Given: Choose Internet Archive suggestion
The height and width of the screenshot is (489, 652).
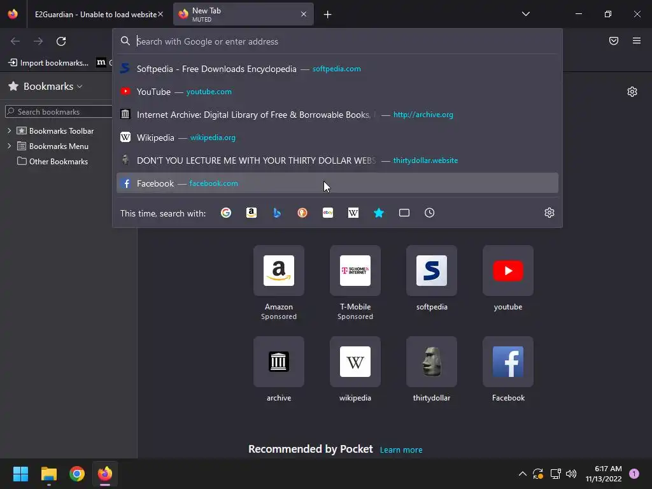Looking at the screenshot, I should pyautogui.click(x=337, y=115).
